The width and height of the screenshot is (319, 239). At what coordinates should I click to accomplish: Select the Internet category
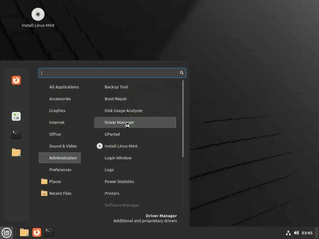tap(60, 122)
